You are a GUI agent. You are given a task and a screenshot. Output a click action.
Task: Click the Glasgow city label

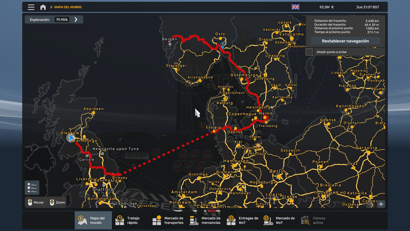(x=70, y=133)
